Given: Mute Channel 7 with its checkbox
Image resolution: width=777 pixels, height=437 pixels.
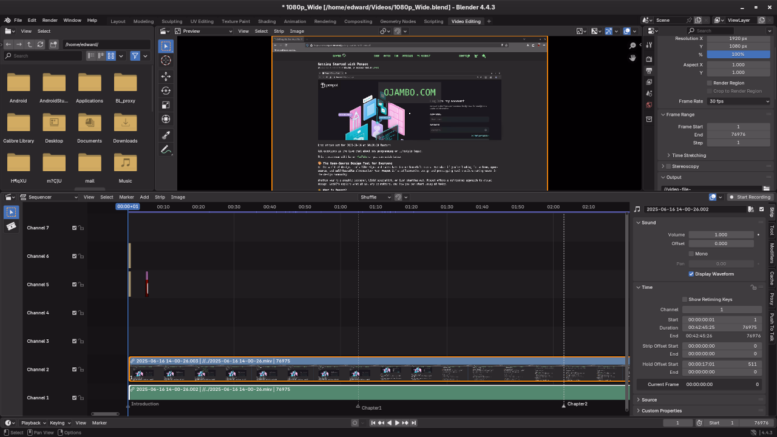Looking at the screenshot, I should pyautogui.click(x=75, y=228).
